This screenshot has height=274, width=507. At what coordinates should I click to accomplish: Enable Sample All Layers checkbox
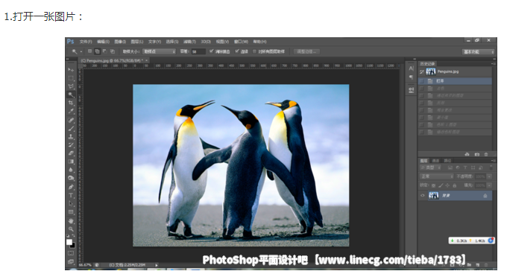tap(254, 51)
